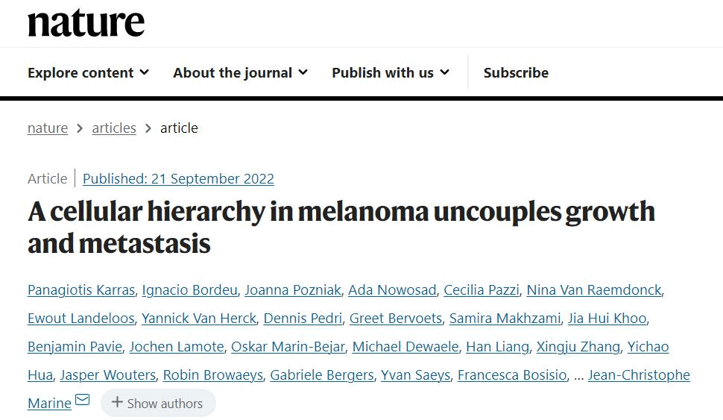Click author Nina Van Raemdonck
The width and height of the screenshot is (723, 420).
tap(594, 289)
